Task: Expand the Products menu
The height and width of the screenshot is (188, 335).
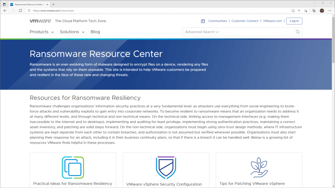Action: [42, 32]
